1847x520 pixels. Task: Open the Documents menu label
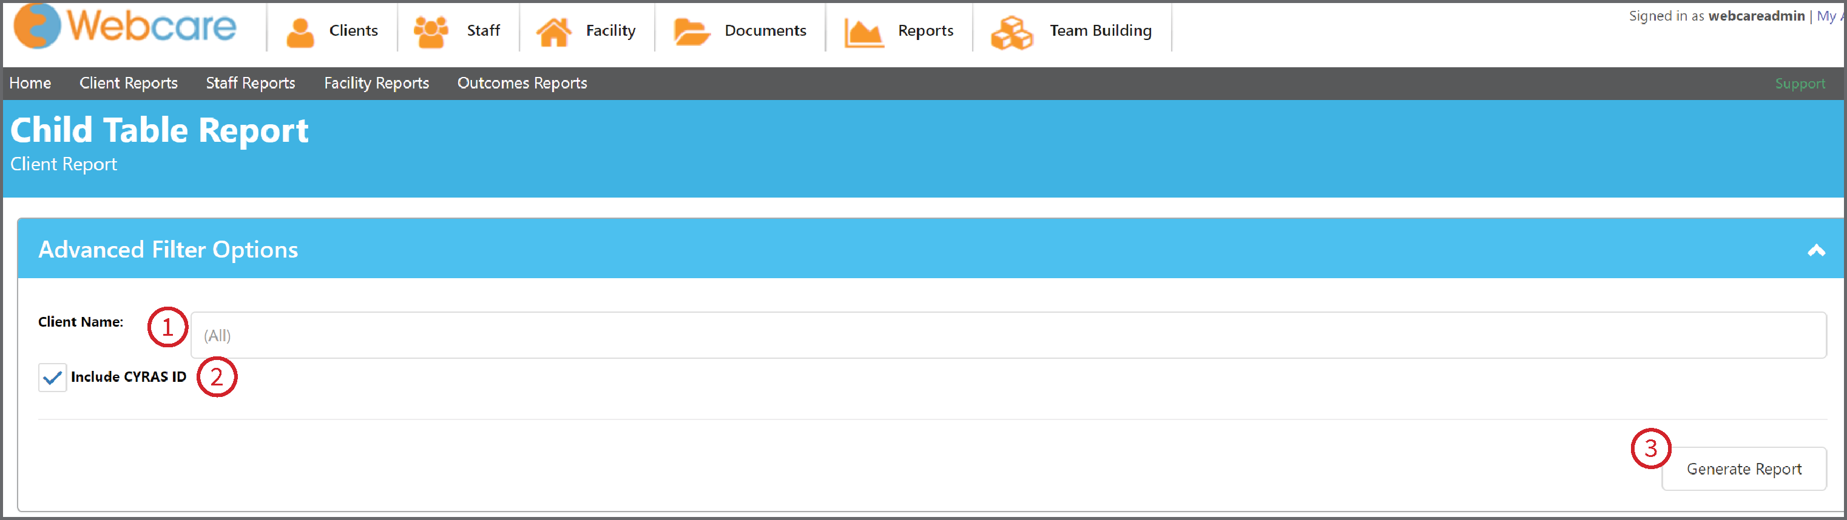765,30
